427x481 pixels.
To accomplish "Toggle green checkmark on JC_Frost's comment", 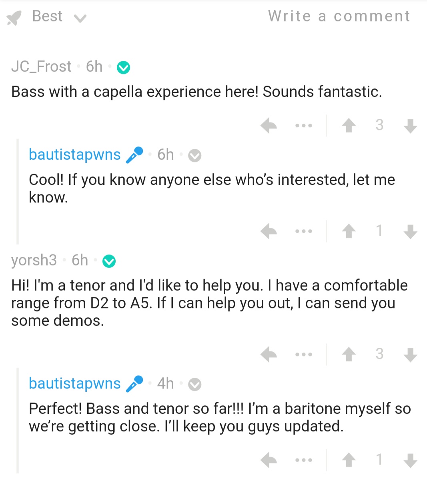I will pyautogui.click(x=123, y=68).
